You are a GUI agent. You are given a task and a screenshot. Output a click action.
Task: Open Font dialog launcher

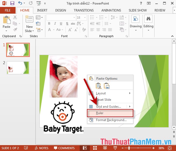(x=86, y=36)
